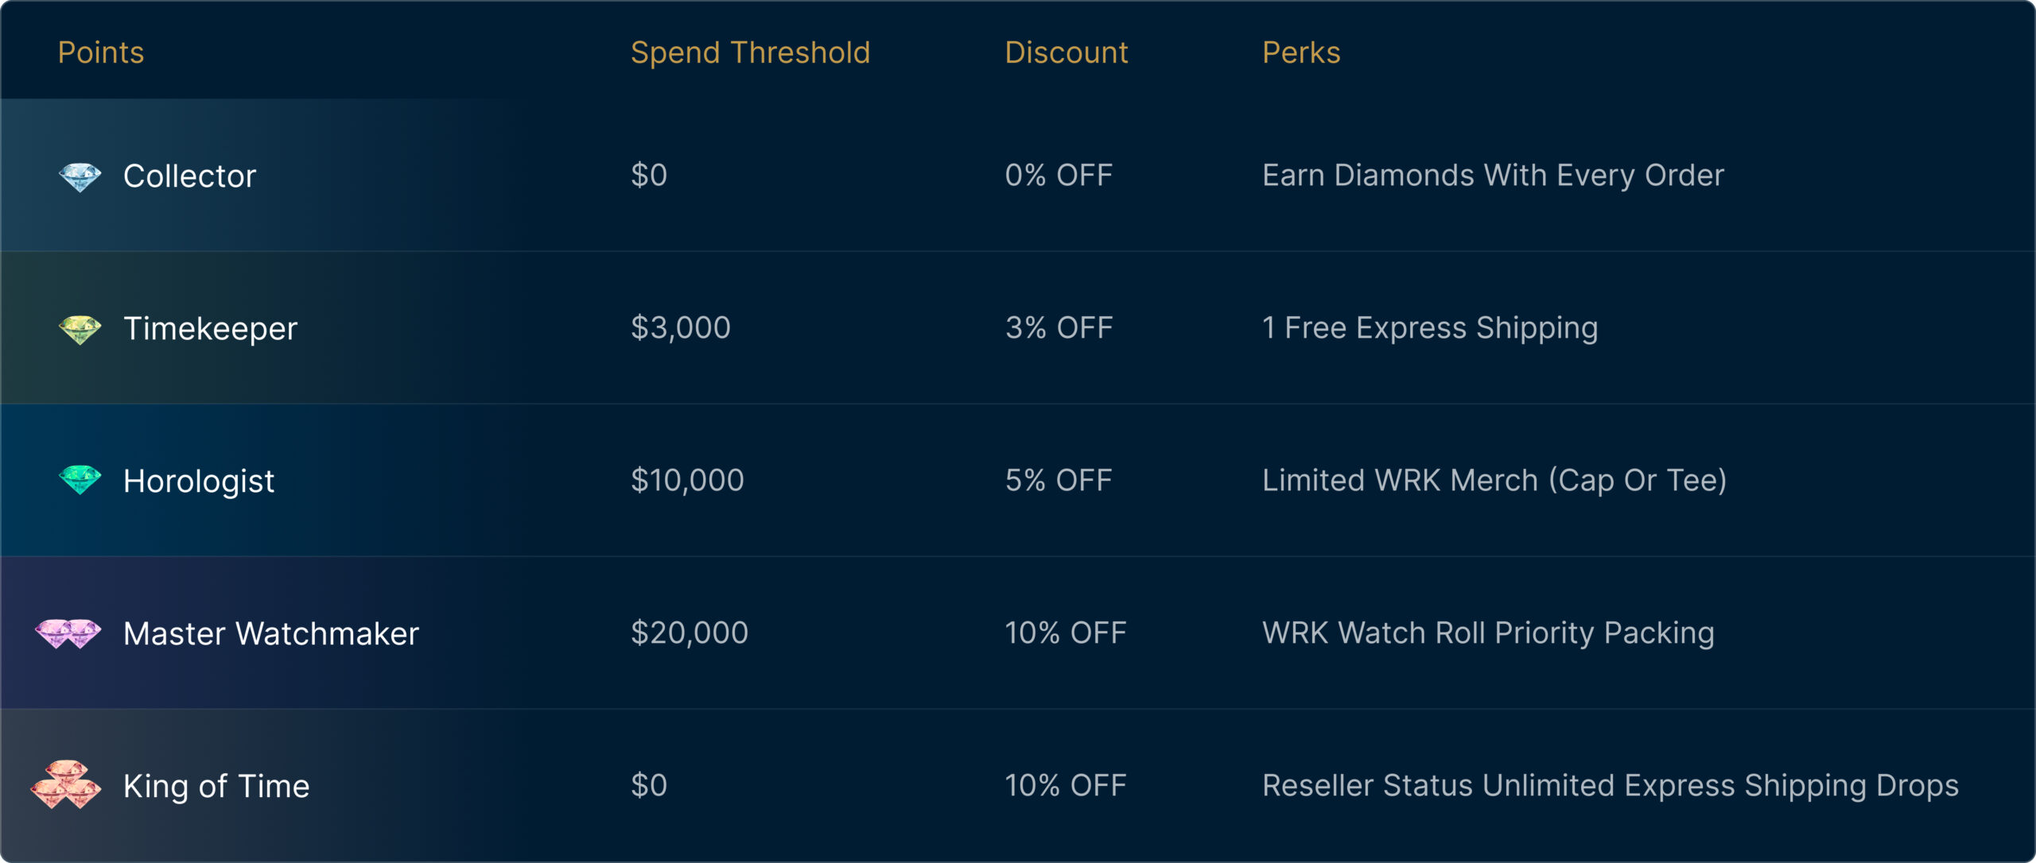Click the 1 Free Express Shipping perk
Viewport: 2036px width, 863px height.
tap(1430, 327)
